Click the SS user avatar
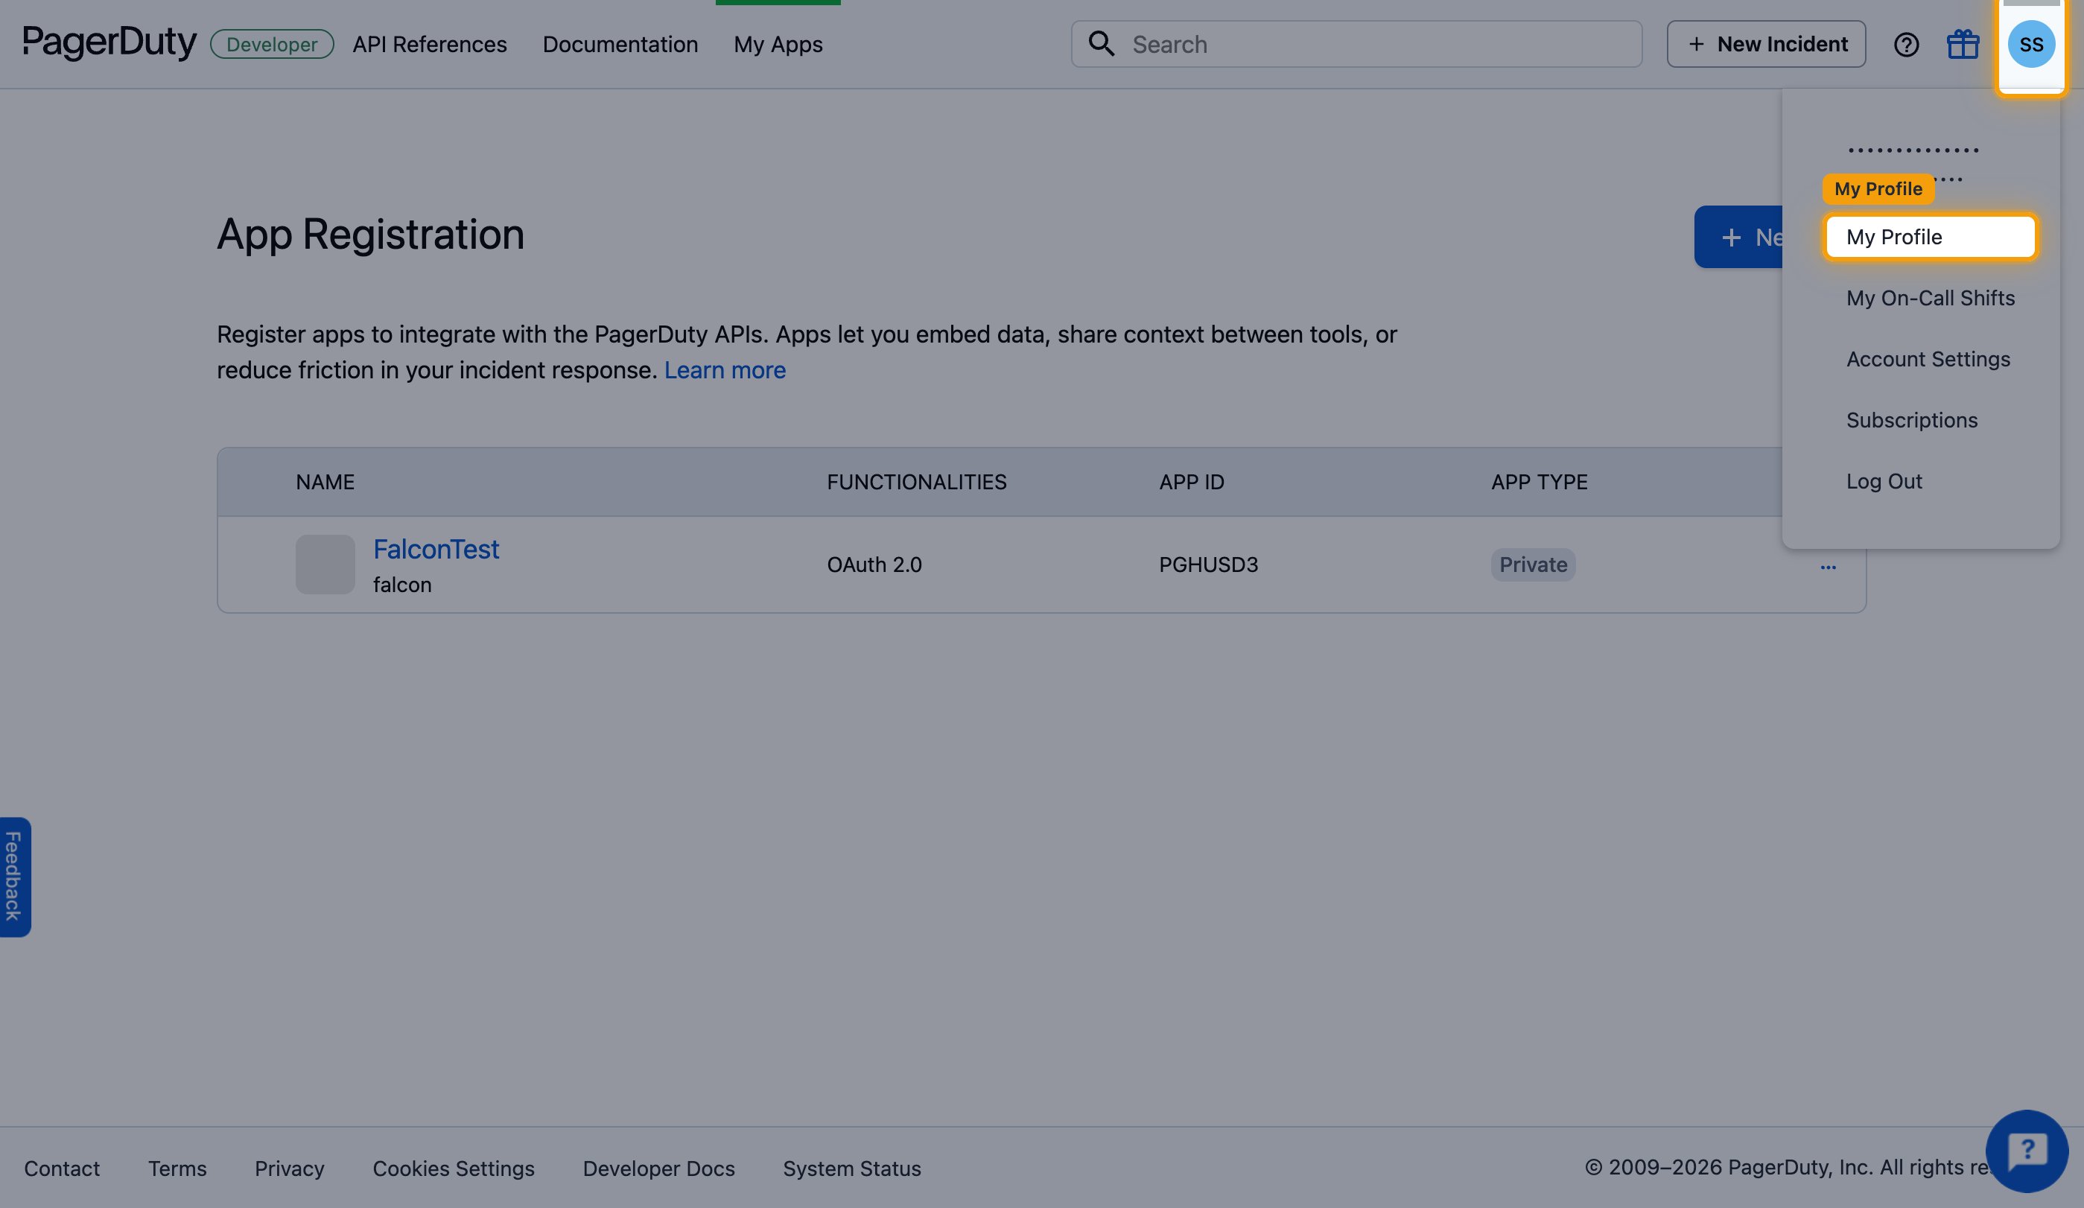 [2031, 45]
